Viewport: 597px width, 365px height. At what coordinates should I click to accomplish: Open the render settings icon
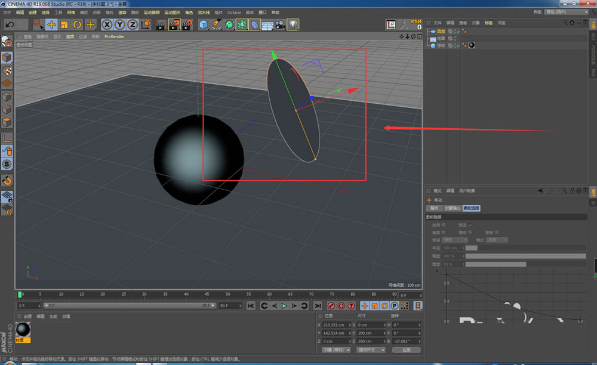pyautogui.click(x=187, y=24)
